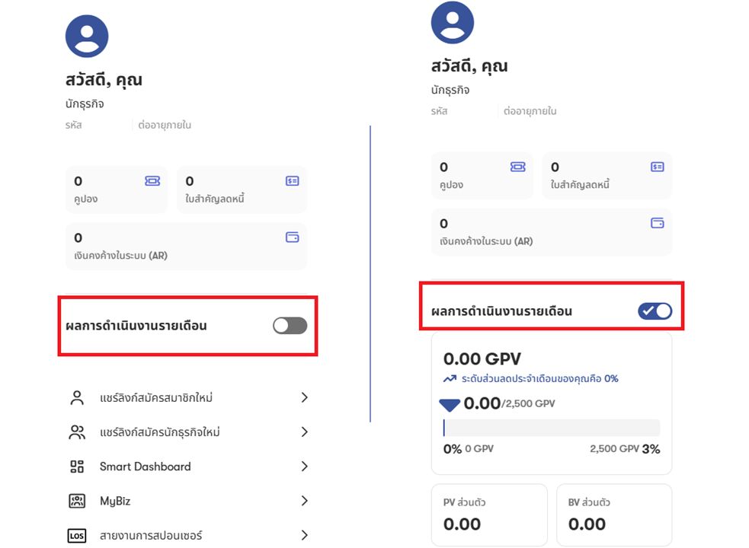Open chevron next to Smart Dashboard

point(304,467)
